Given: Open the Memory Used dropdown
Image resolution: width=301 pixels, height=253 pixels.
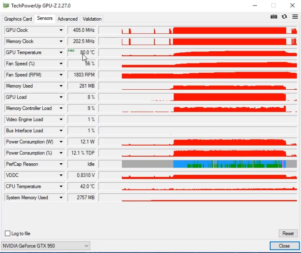Looking at the screenshot, I should [x=61, y=86].
